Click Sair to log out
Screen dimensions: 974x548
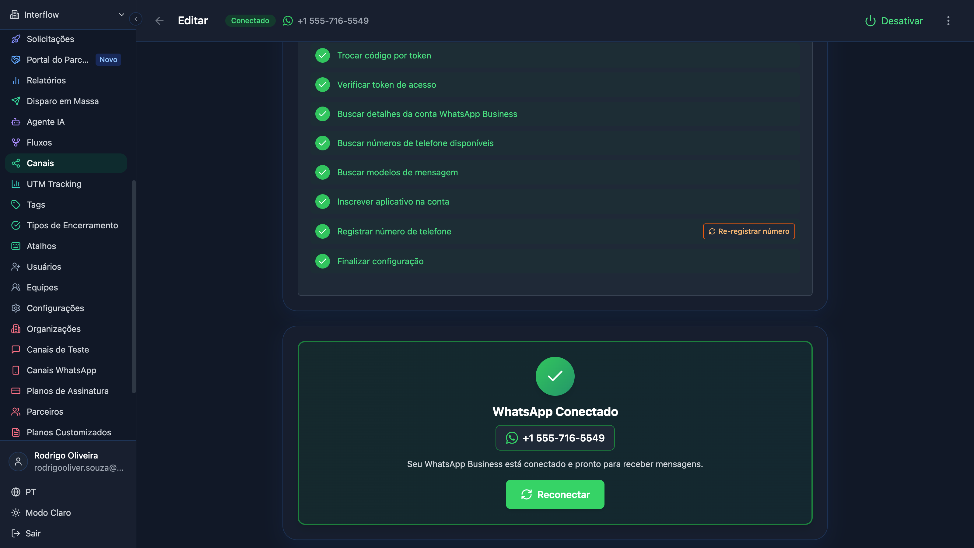pos(26,534)
